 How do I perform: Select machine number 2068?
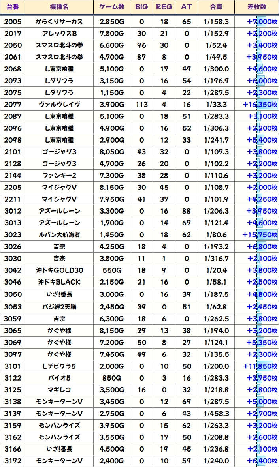click(x=13, y=69)
